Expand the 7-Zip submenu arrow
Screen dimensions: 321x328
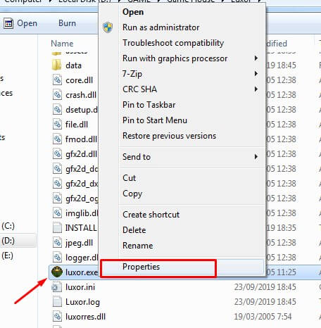tap(256, 74)
